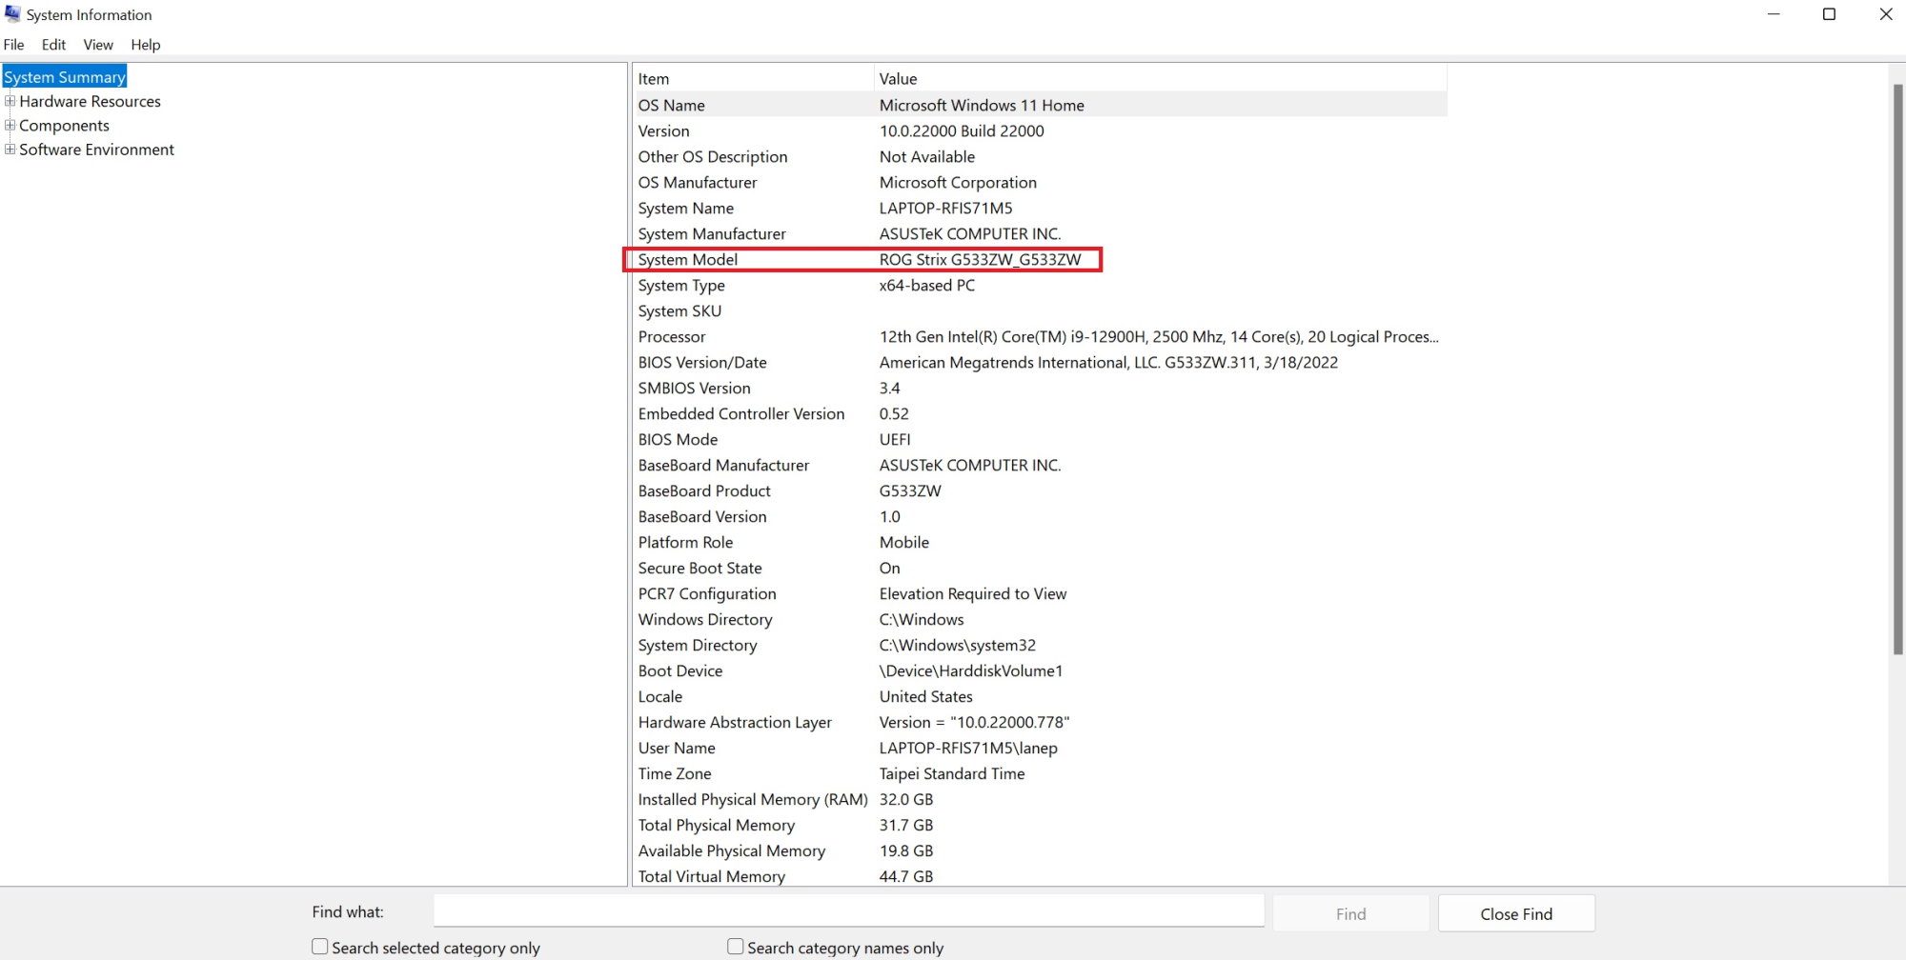The image size is (1906, 960).
Task: Select the Secure Boot State row
Action: 1040,569
